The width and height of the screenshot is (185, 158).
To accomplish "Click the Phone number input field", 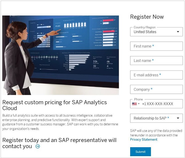I will pyautogui.click(x=160, y=104).
